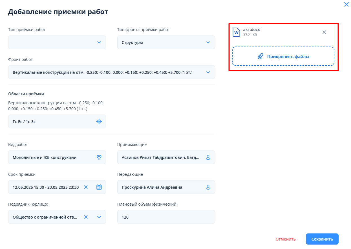The image size is (351, 249).
Task: Click the crosshair icon in Гс-Ес area field
Action: pos(99,122)
